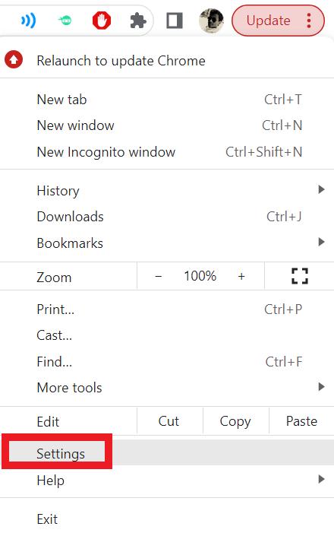Click the green ninja extension icon

[65, 21]
